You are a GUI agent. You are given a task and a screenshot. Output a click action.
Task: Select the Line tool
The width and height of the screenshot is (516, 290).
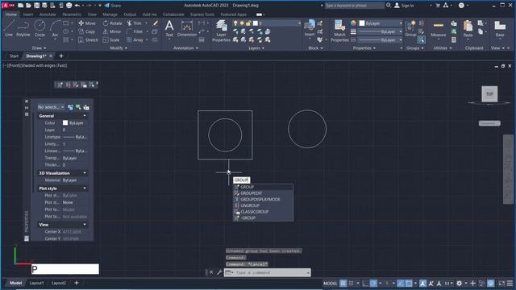tap(9, 28)
